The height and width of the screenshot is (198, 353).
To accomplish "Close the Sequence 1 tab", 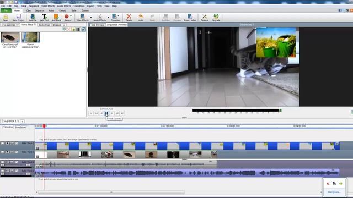I will coord(18,121).
